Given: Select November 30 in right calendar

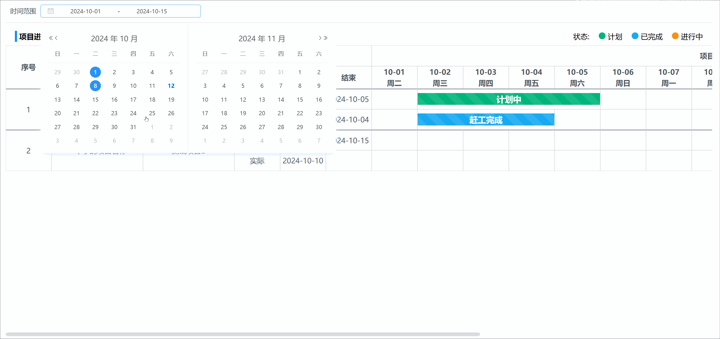Looking at the screenshot, I should tap(319, 127).
